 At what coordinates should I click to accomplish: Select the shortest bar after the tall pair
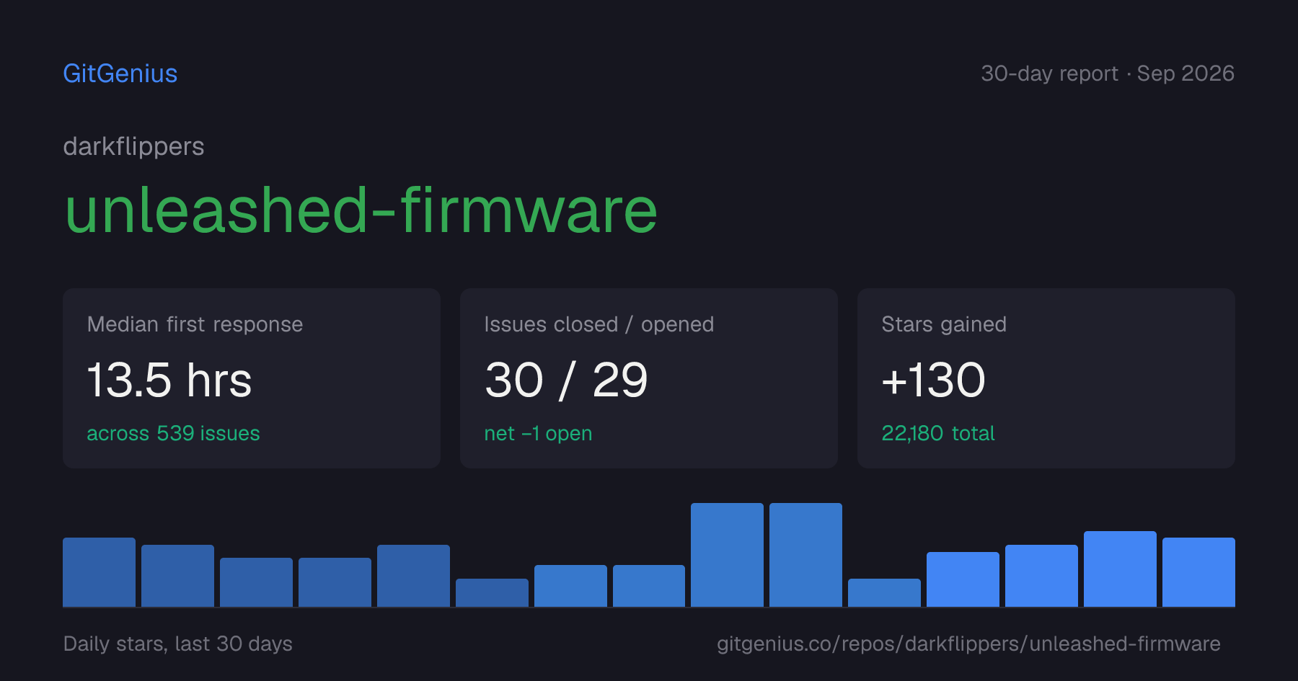point(884,592)
